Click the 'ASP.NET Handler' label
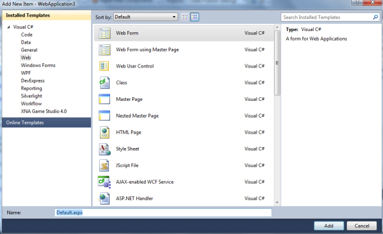Image resolution: width=383 pixels, height=234 pixels. click(134, 198)
